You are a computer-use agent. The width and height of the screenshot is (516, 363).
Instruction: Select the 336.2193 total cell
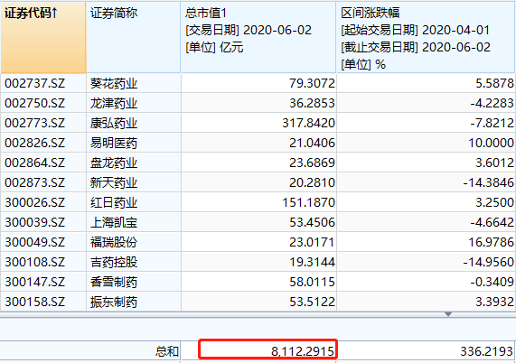427,351
